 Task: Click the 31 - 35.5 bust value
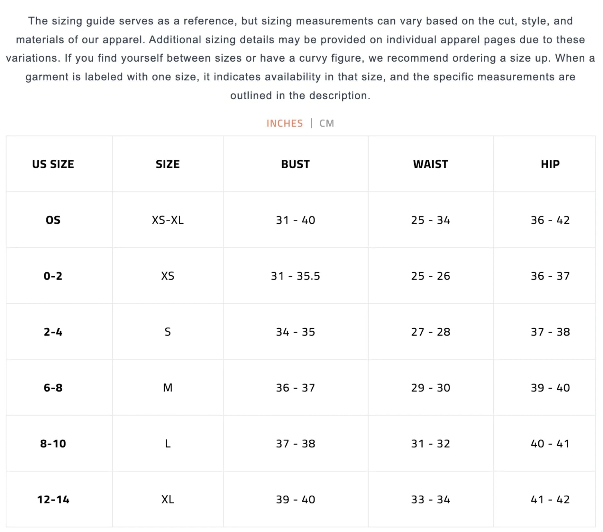pyautogui.click(x=295, y=276)
